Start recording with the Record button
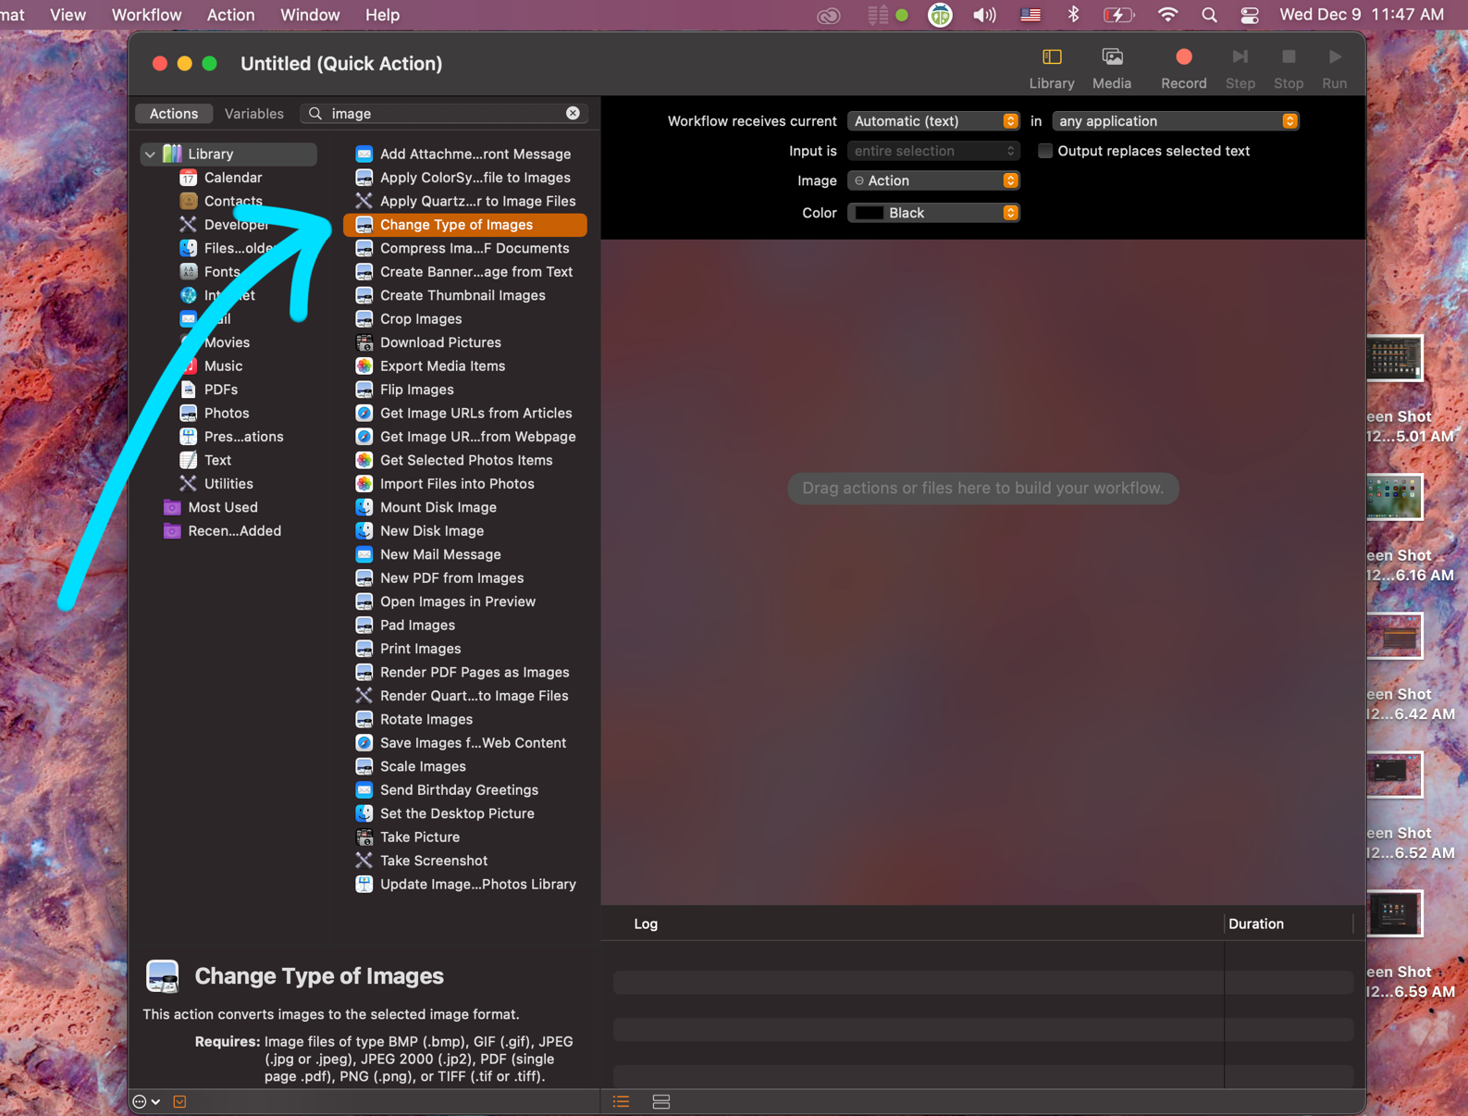1468x1116 pixels. coord(1183,68)
